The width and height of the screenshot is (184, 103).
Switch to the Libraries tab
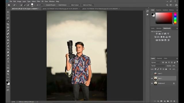click(159, 28)
